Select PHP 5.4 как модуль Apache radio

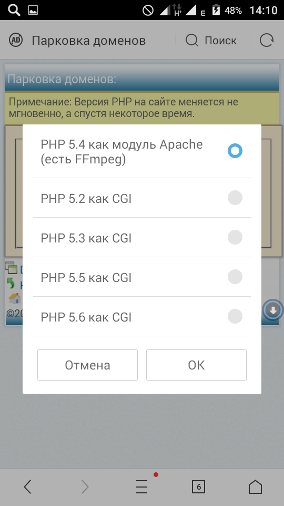(235, 151)
